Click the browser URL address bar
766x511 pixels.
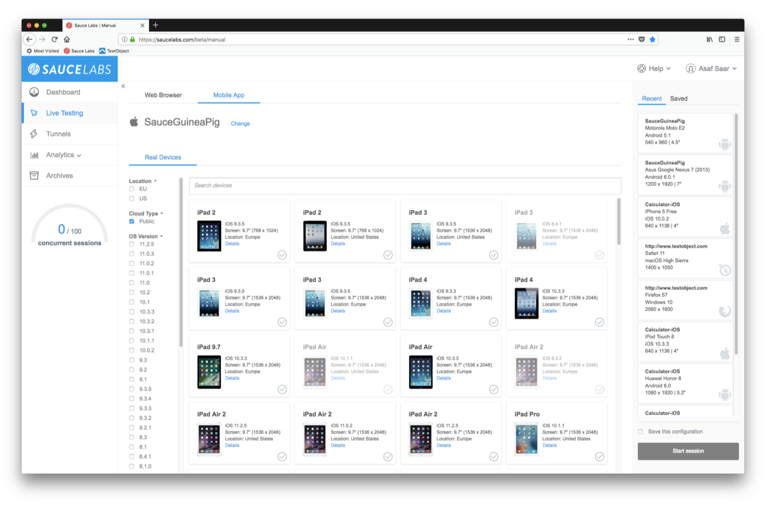(x=388, y=39)
